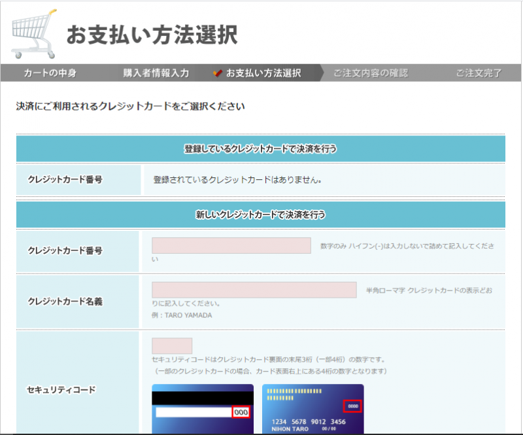
Task: Jump to the ご注文内容の確認 step
Action: click(x=370, y=73)
